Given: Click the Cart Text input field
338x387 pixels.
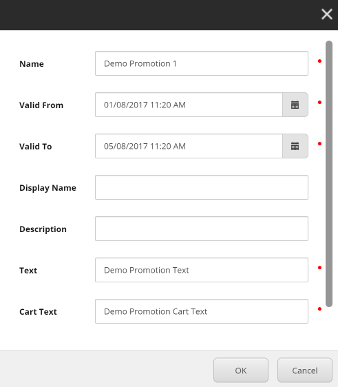Looking at the screenshot, I should pos(202,311).
